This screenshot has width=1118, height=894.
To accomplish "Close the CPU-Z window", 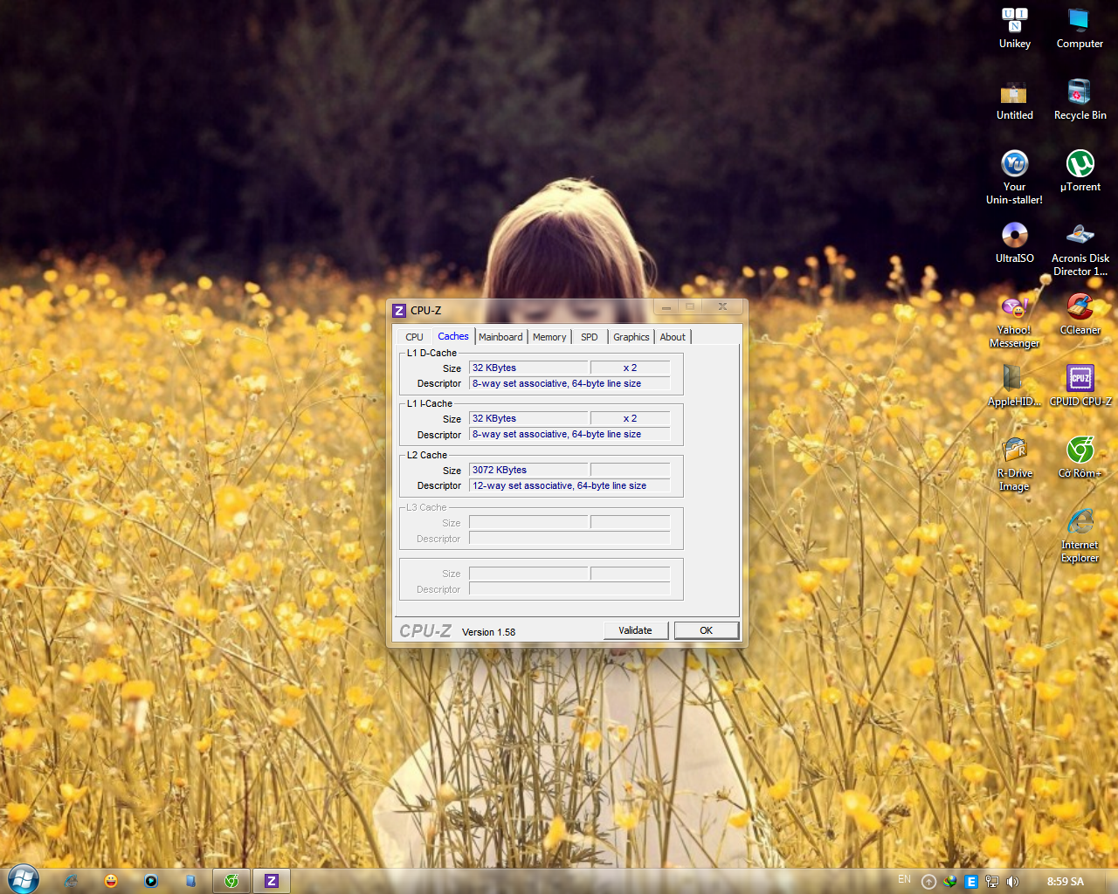I will (x=722, y=306).
